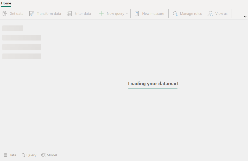Viewport: 248px width, 161px height.
Task: Click the New query label
Action: pyautogui.click(x=116, y=14)
